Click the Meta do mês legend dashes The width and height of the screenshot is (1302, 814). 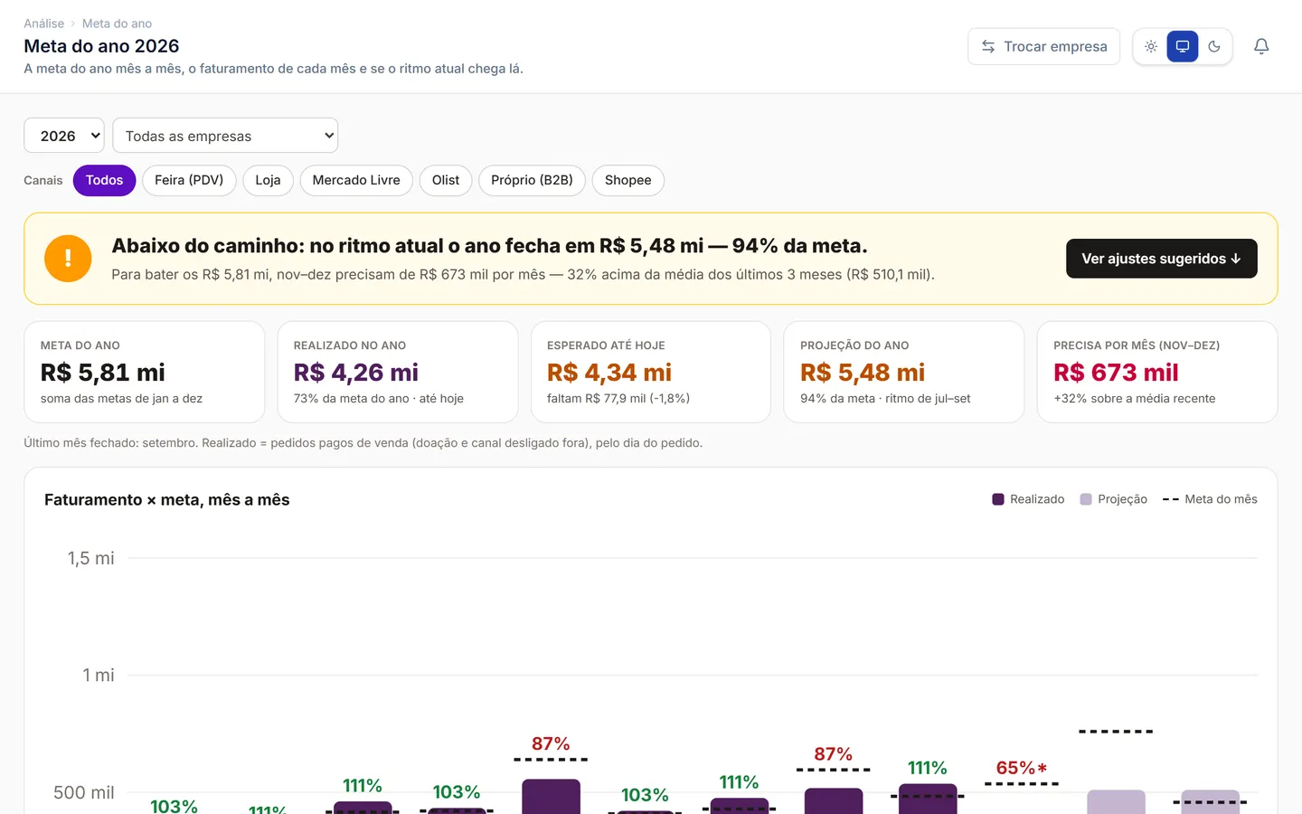coord(1170,499)
